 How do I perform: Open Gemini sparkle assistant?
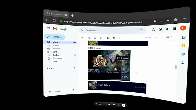click(x=167, y=29)
